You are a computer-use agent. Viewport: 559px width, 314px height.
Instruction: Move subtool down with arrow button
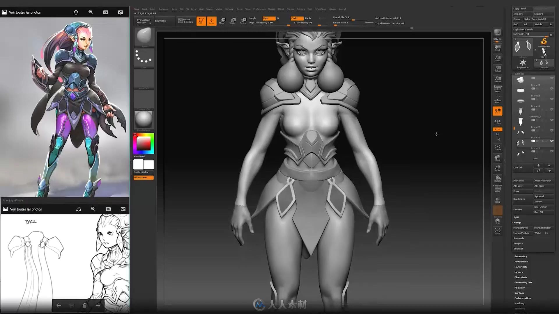pos(549,165)
